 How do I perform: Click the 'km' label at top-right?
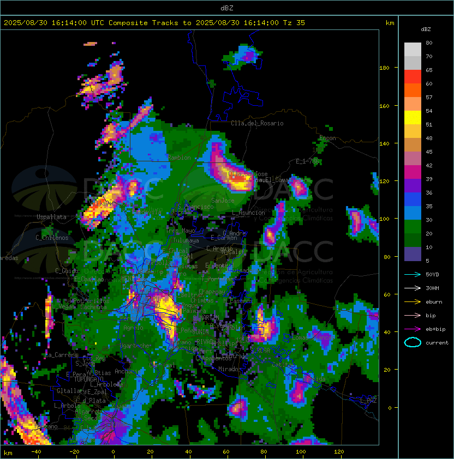[390, 23]
